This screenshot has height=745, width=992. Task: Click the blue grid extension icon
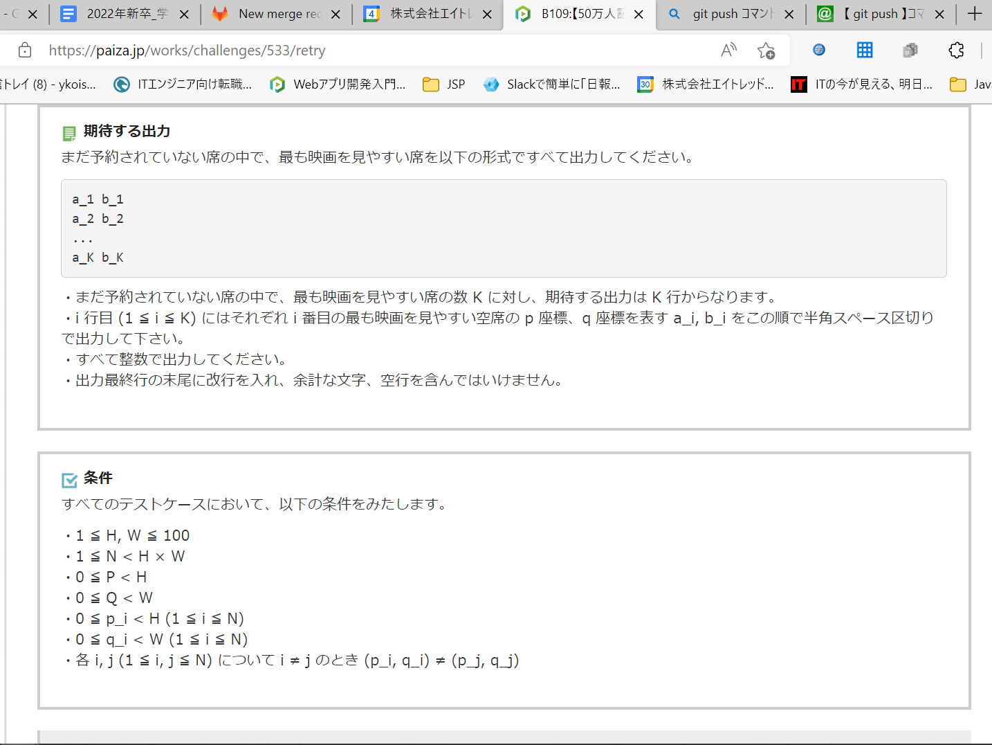pyautogui.click(x=864, y=50)
